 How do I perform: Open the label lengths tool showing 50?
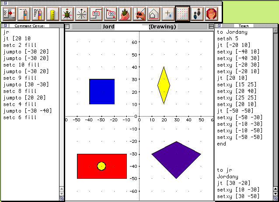click(96, 14)
